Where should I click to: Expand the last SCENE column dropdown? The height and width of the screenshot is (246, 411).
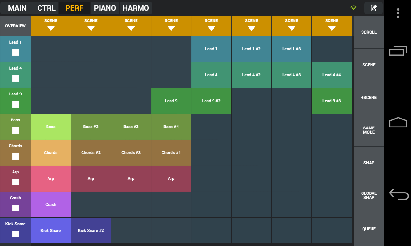tap(332, 26)
